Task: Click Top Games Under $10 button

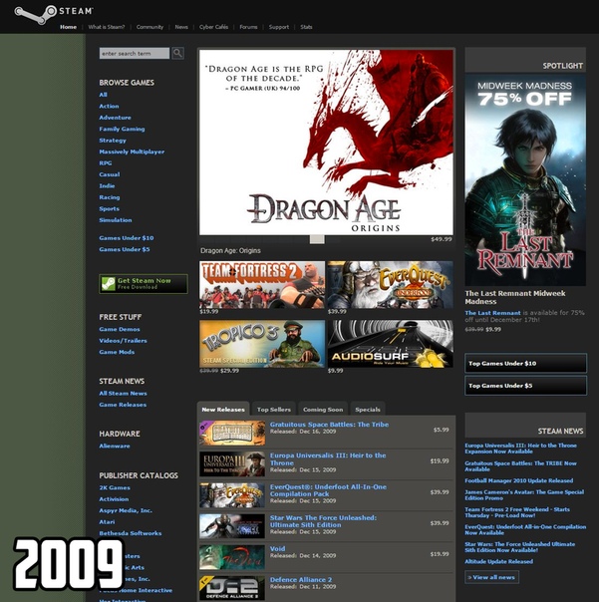Action: pyautogui.click(x=525, y=363)
